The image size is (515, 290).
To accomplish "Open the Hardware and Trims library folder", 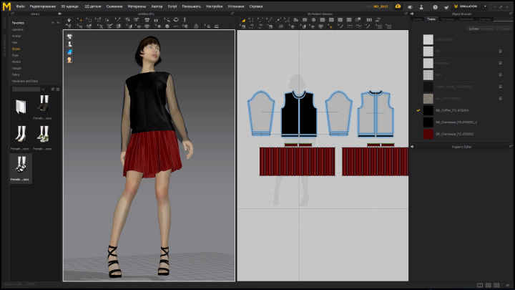I will pos(25,81).
